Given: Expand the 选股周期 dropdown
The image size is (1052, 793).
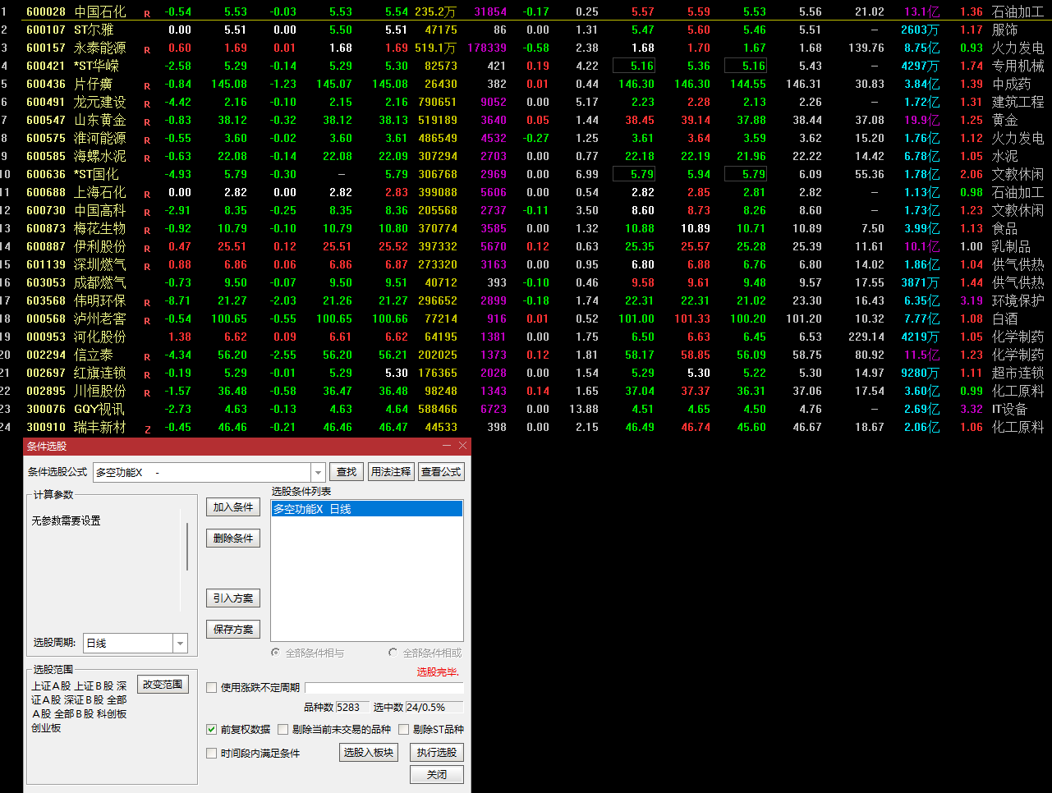Looking at the screenshot, I should 181,644.
